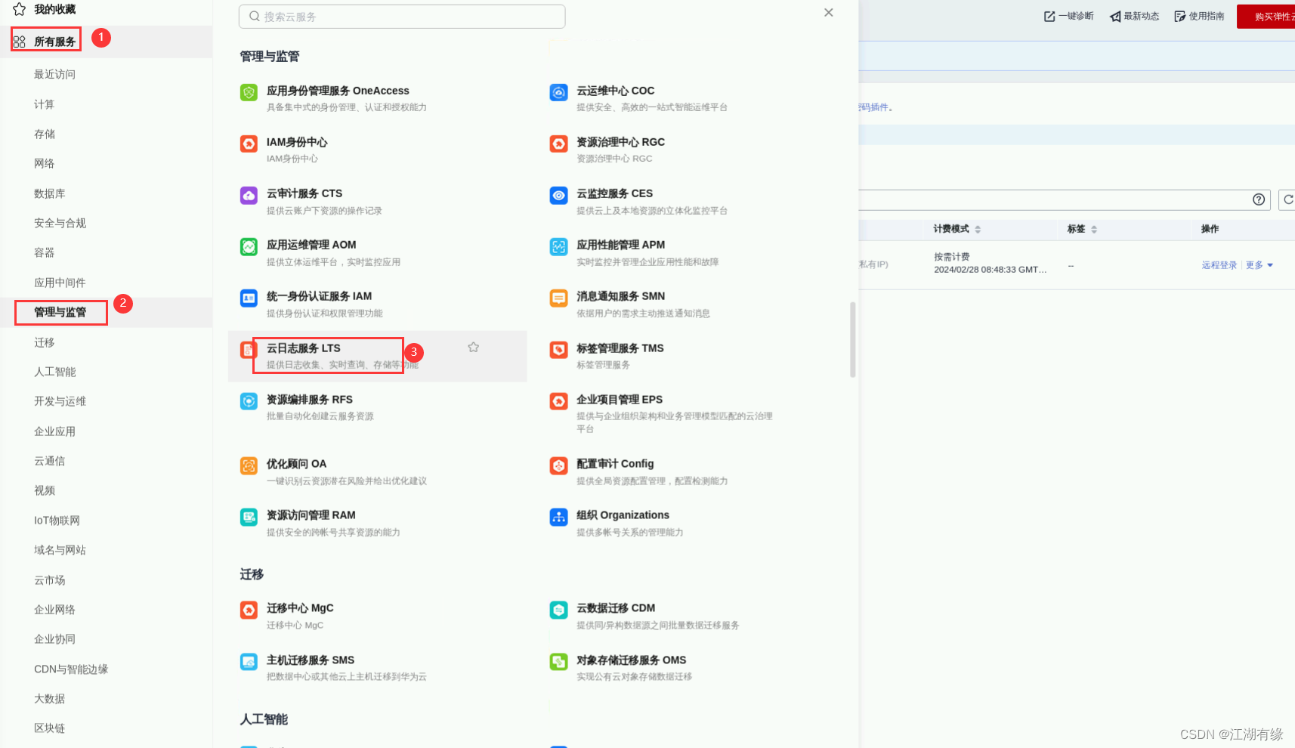Favorite 云日志服务 LTS with star icon
1295x748 pixels.
[x=473, y=347]
